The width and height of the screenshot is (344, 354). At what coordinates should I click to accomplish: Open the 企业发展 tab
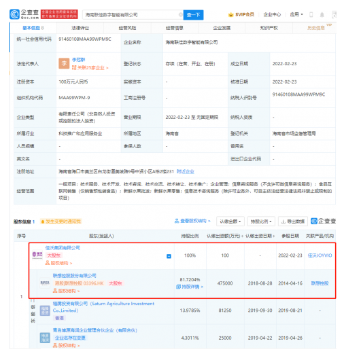tap(222, 28)
